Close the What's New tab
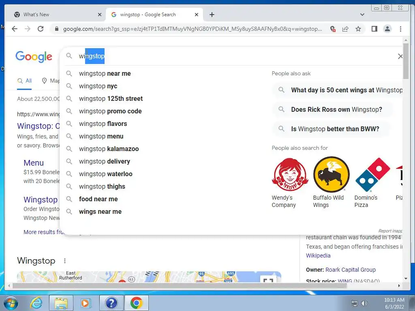 tap(100, 15)
